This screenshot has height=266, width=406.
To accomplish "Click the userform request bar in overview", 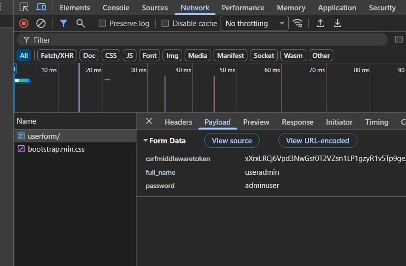I will [22, 80].
